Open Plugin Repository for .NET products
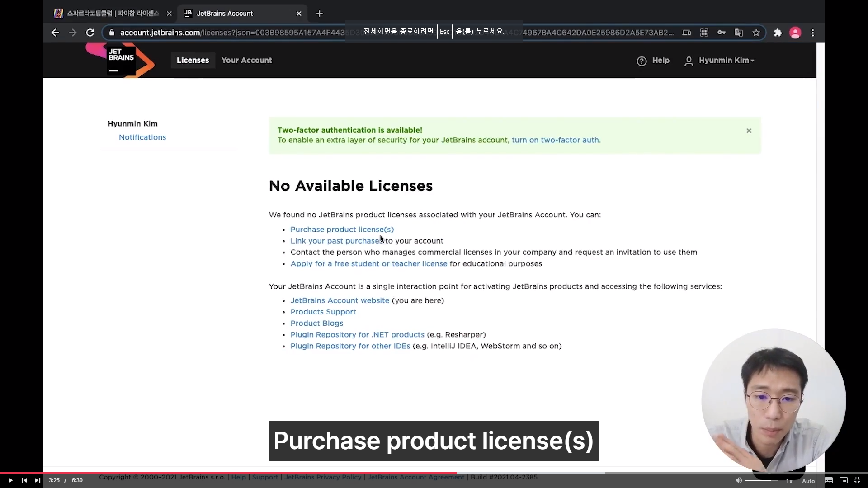 357,334
